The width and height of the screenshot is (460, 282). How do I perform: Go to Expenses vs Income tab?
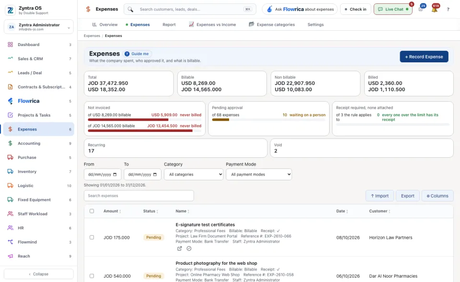pos(212,24)
